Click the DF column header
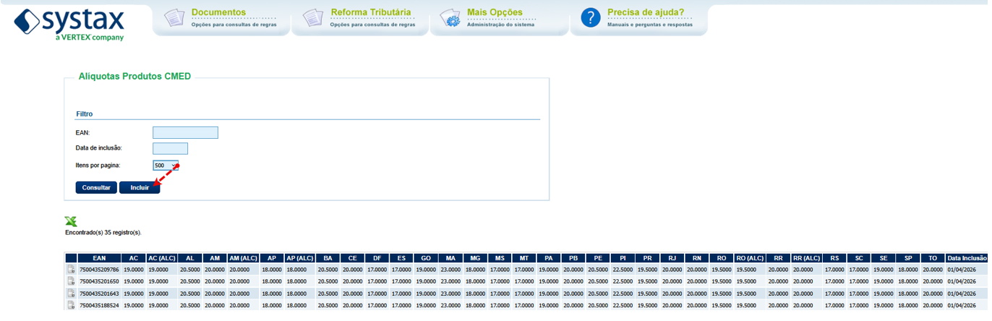This screenshot has height=321, width=992. click(x=377, y=258)
